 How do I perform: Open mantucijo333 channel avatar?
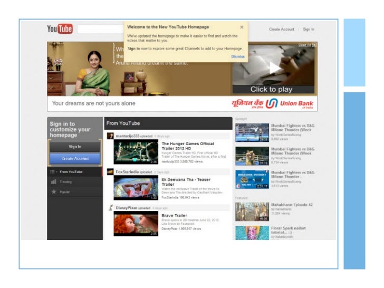click(110, 136)
